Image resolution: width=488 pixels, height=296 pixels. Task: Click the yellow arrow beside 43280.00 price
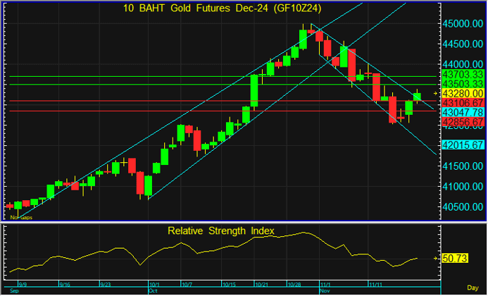click(x=435, y=93)
